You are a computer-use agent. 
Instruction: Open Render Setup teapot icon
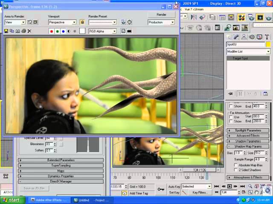pos(251,17)
